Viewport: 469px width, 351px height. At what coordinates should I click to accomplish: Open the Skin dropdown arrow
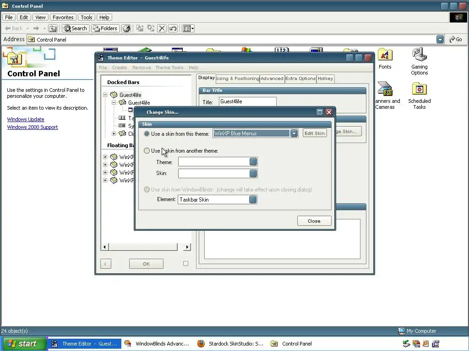pos(253,173)
